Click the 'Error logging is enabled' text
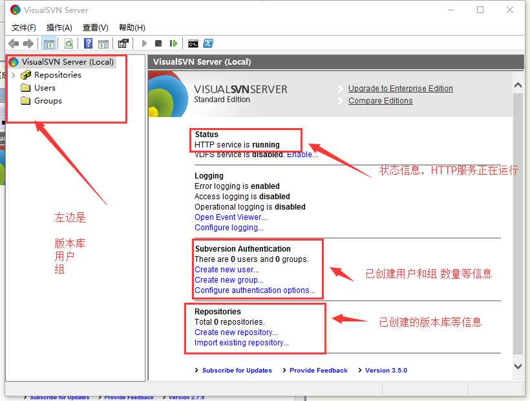This screenshot has height=401, width=530. 237,186
